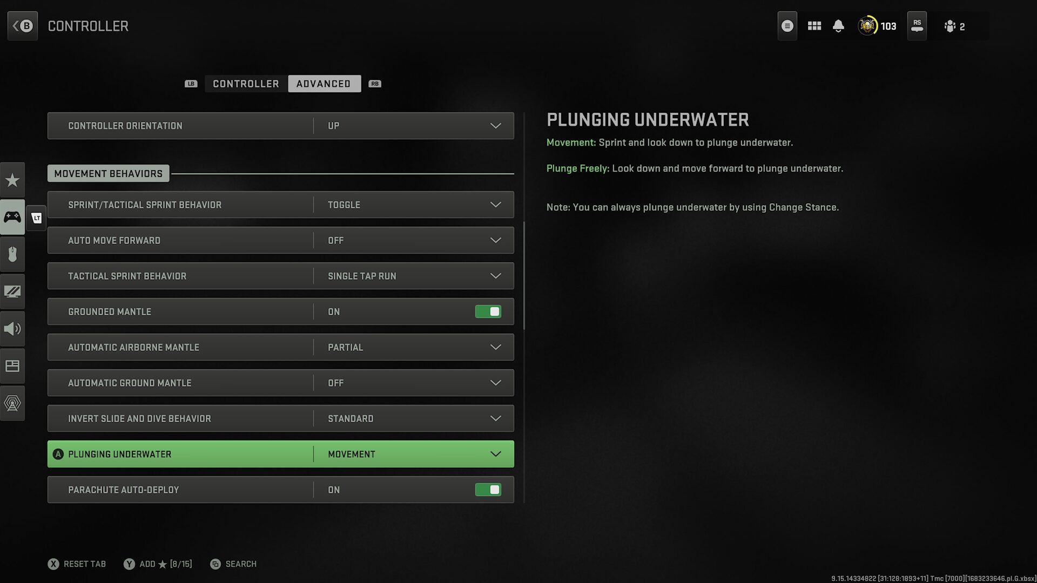Expand Controller Orientation dropdown
Screen dimensions: 1037x583
495,126
